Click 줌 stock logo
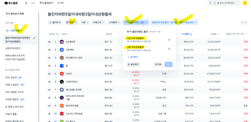This screenshot has height=122, width=251. point(62,66)
